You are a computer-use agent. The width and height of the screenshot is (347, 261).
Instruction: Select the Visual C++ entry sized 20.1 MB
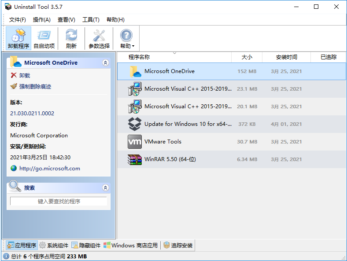tap(188, 107)
